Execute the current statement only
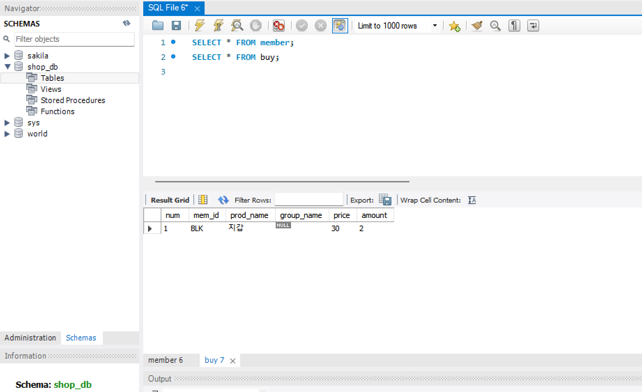 coord(218,25)
